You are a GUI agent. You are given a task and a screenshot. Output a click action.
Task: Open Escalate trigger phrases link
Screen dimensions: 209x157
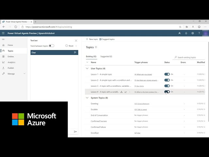[140, 110]
